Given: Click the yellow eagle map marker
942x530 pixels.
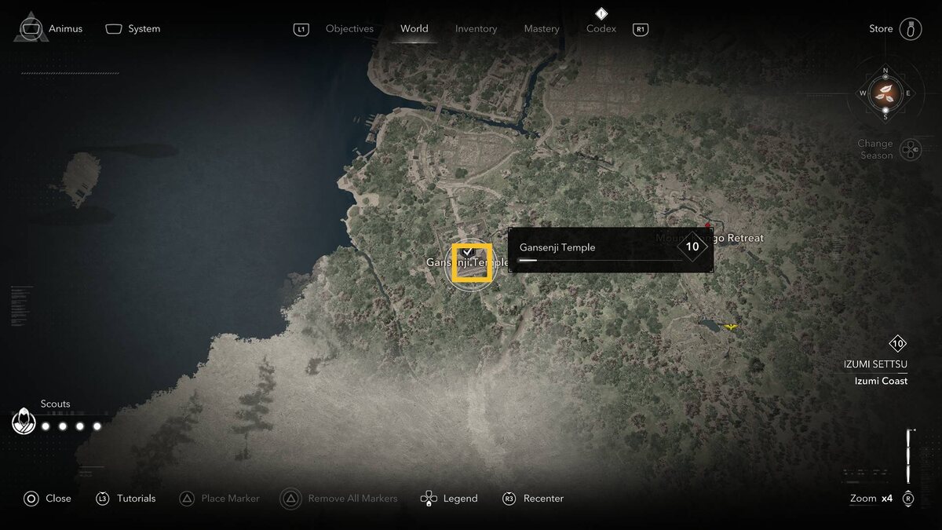Looking at the screenshot, I should [x=732, y=326].
